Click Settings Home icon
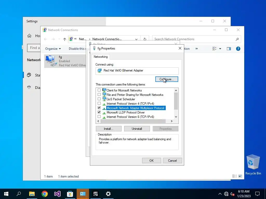266x199 pixels. click(x=29, y=36)
